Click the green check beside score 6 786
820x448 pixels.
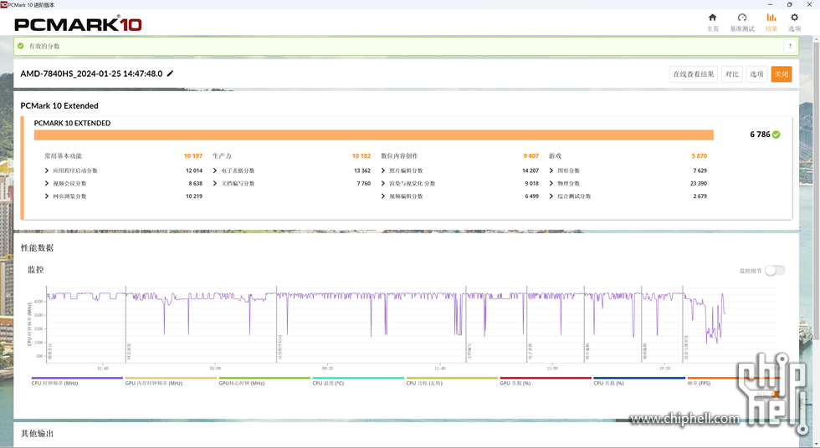(x=776, y=135)
